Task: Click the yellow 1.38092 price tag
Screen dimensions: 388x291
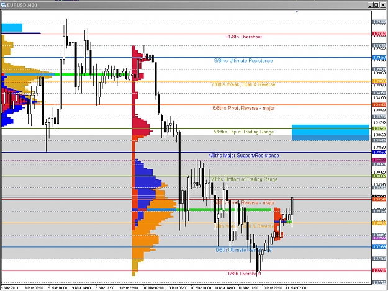Action: point(379,223)
